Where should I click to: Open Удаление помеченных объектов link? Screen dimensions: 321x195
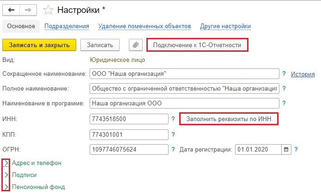tap(145, 26)
